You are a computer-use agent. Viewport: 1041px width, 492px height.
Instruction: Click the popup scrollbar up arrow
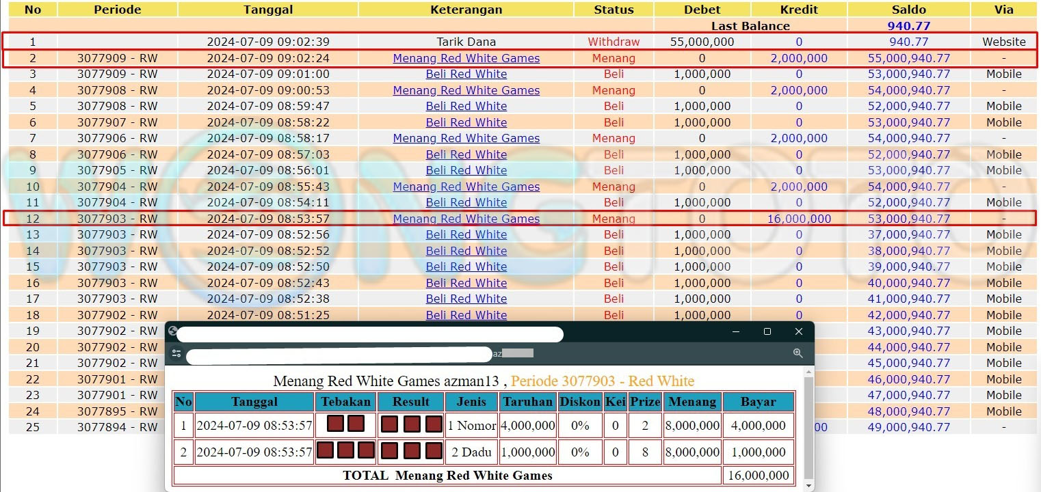click(x=808, y=373)
